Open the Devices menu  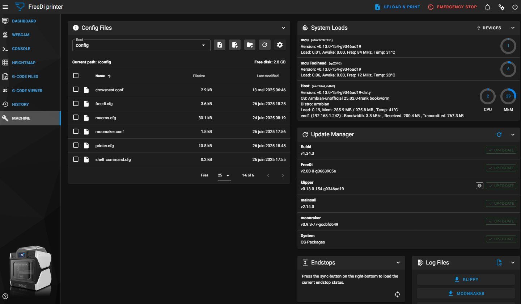pos(489,28)
